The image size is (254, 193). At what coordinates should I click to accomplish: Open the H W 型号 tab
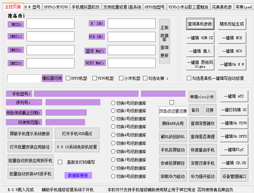pos(33,7)
